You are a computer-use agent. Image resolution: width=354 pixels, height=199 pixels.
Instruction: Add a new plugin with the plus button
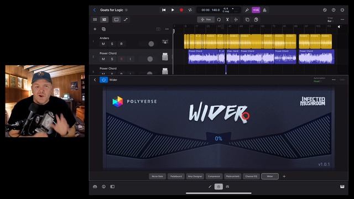point(284,176)
